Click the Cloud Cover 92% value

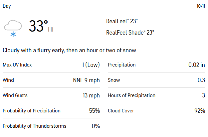[x=200, y=111]
